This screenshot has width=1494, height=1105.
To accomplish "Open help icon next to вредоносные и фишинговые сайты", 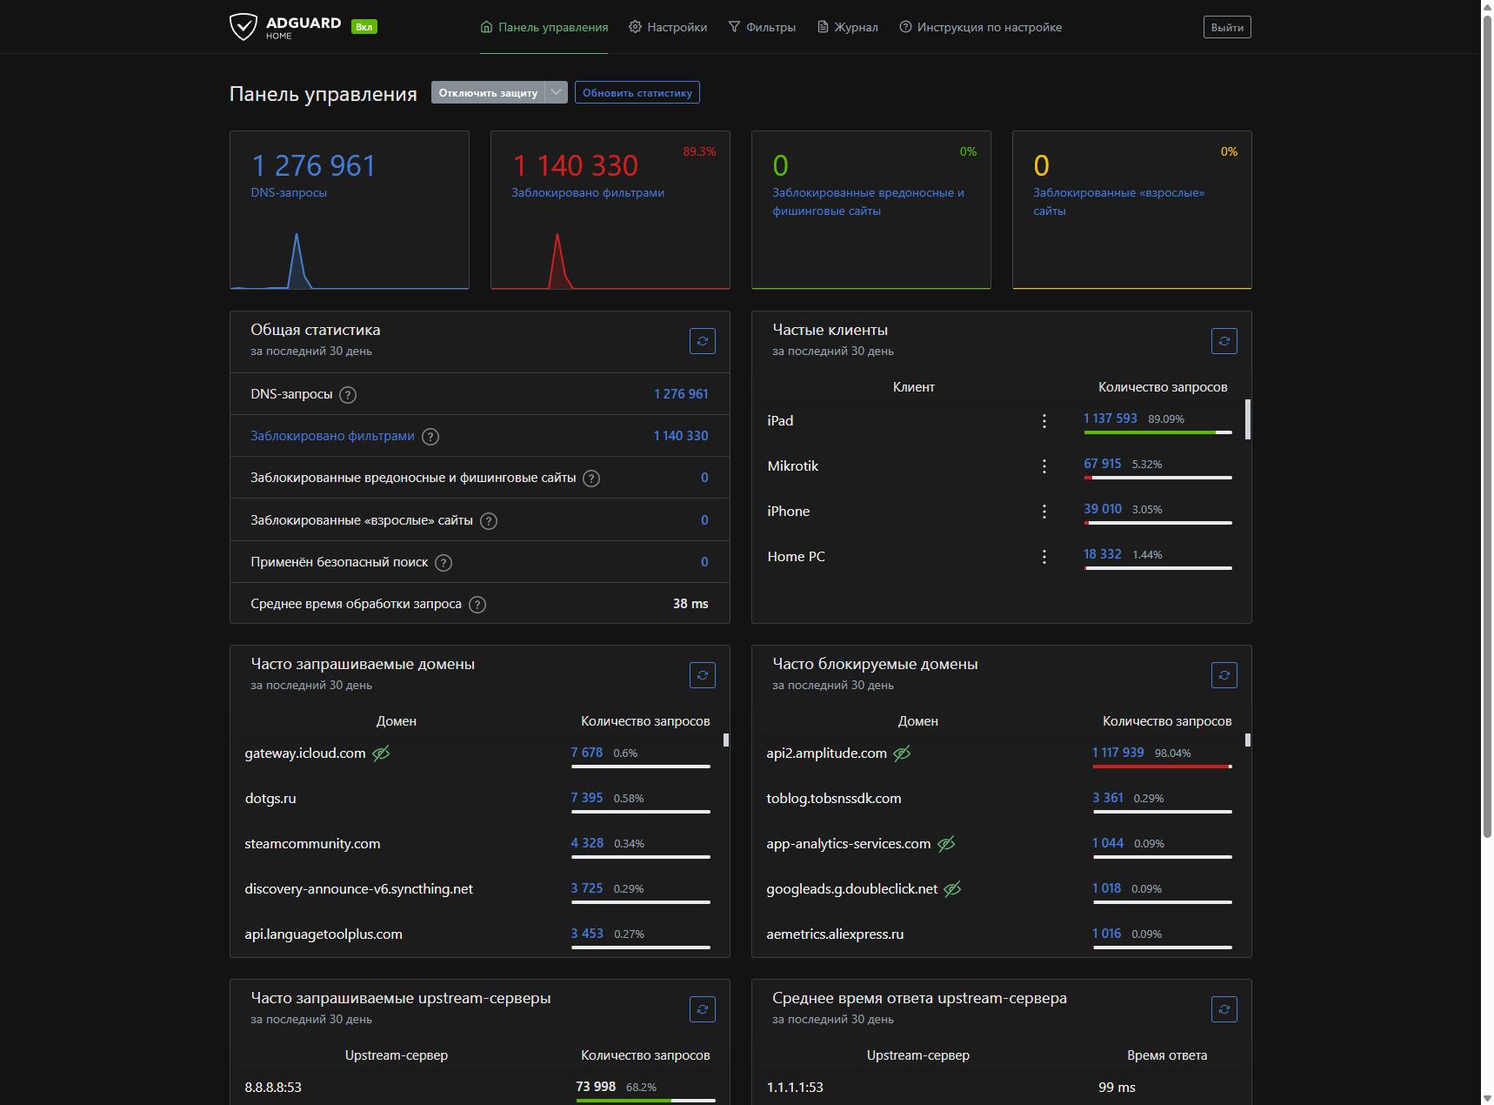I will [591, 479].
